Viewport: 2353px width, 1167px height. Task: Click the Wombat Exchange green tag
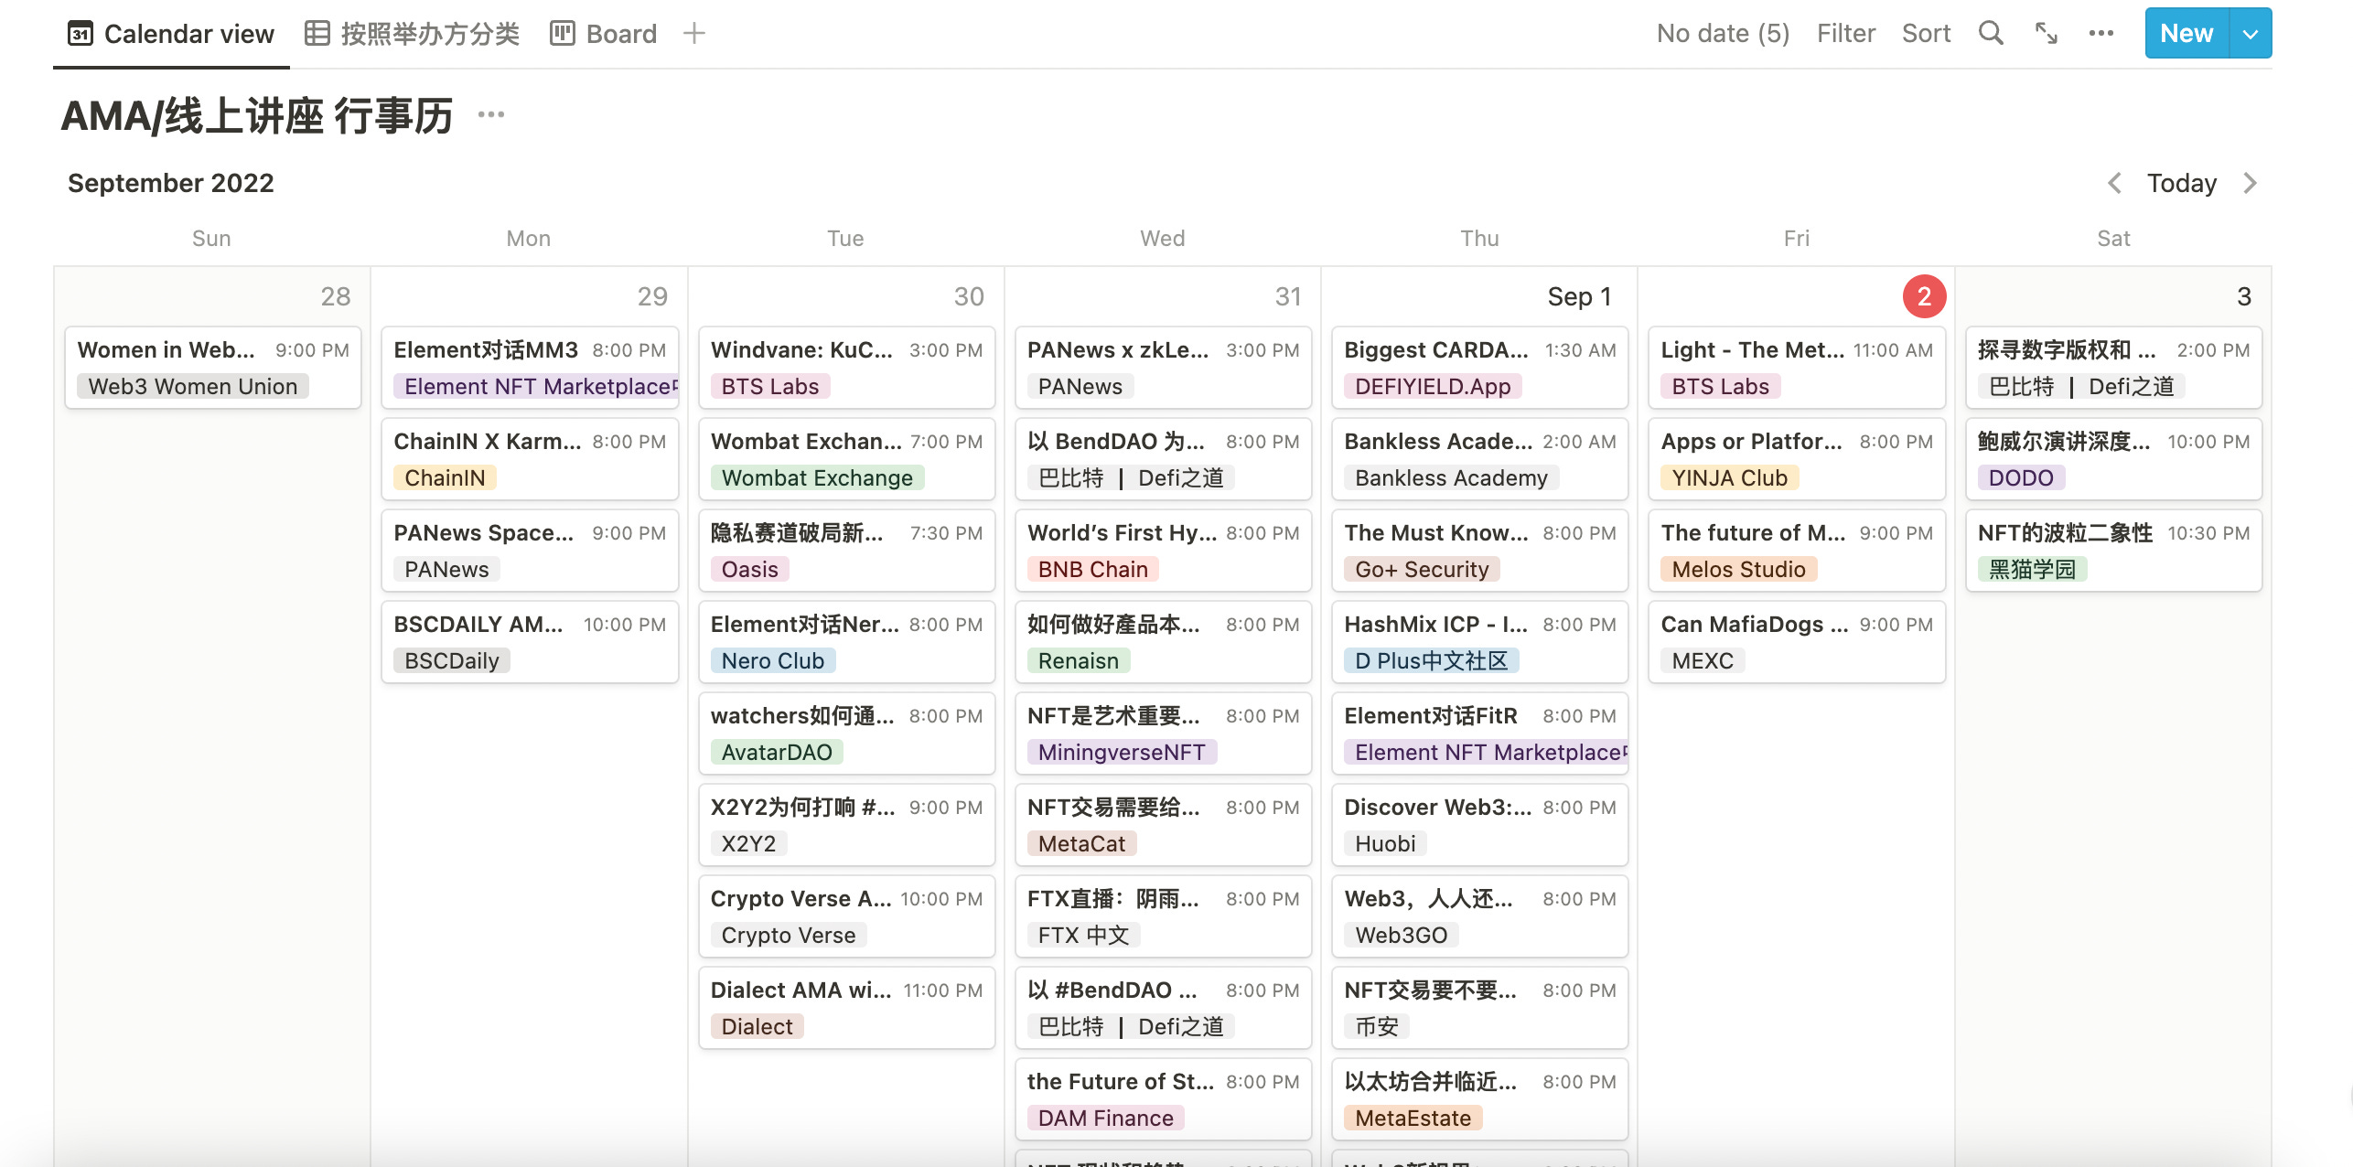click(817, 477)
